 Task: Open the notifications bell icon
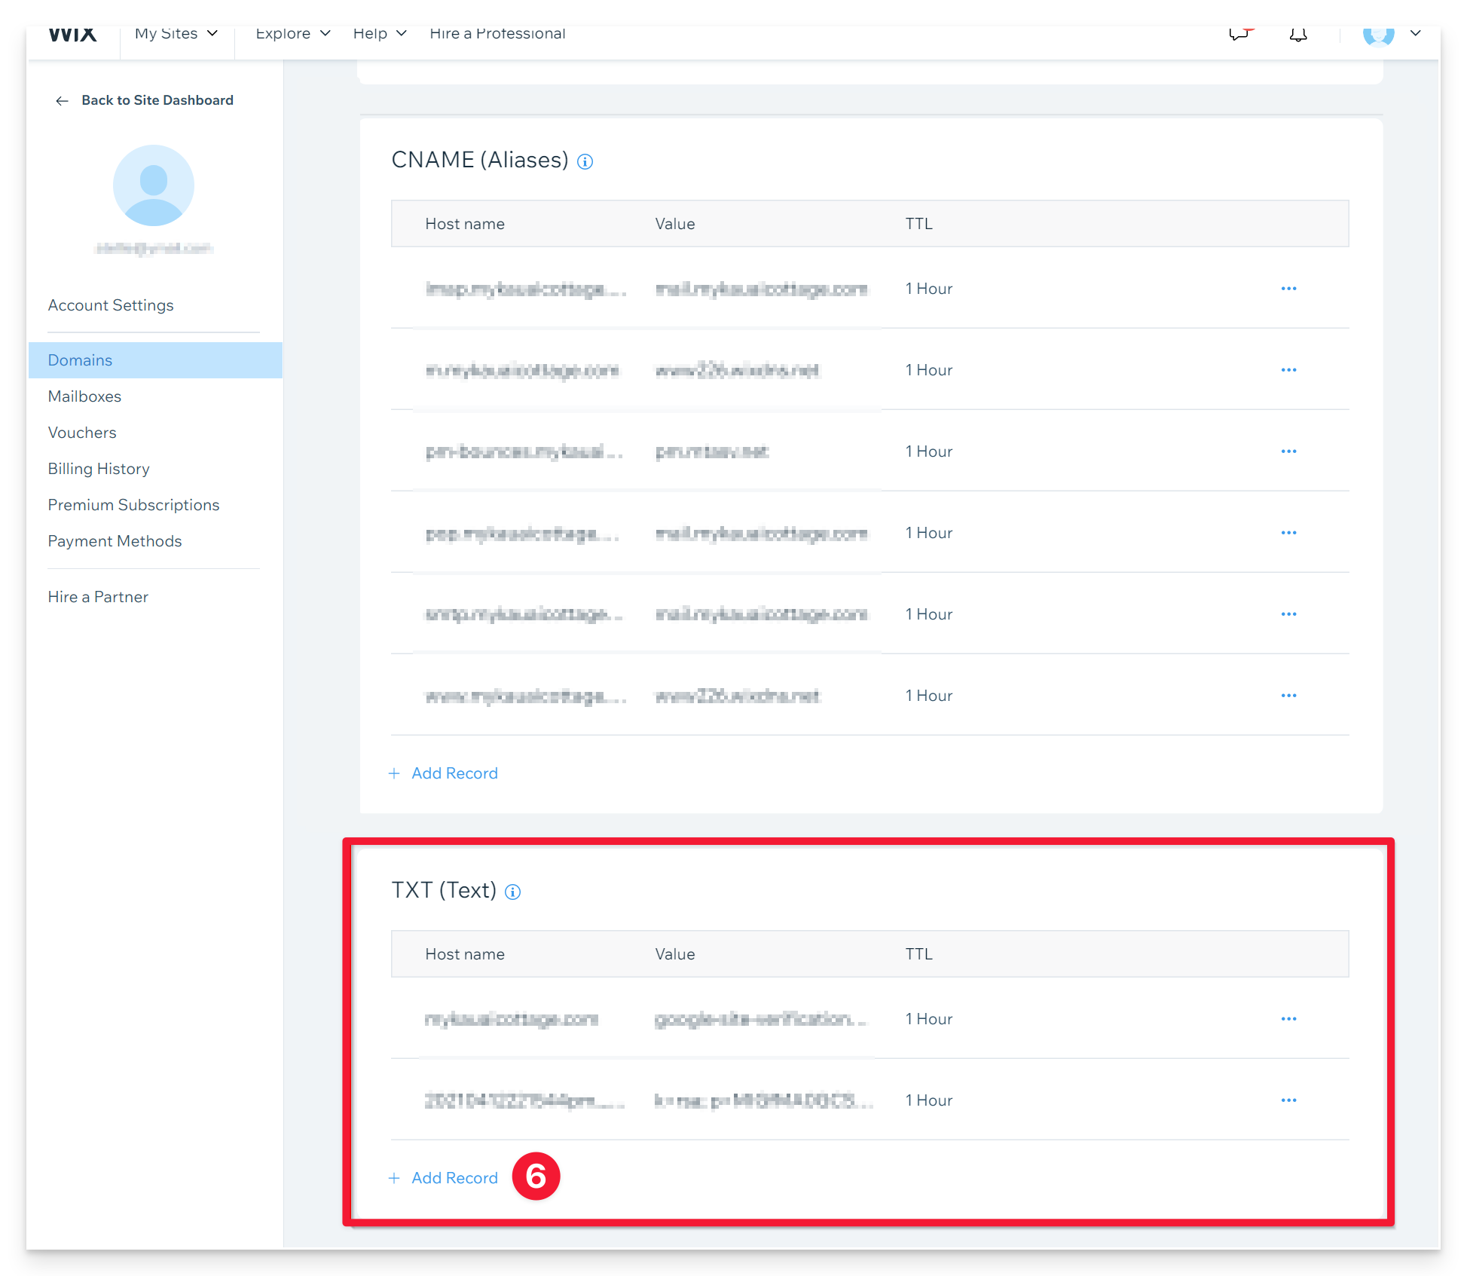tap(1297, 34)
